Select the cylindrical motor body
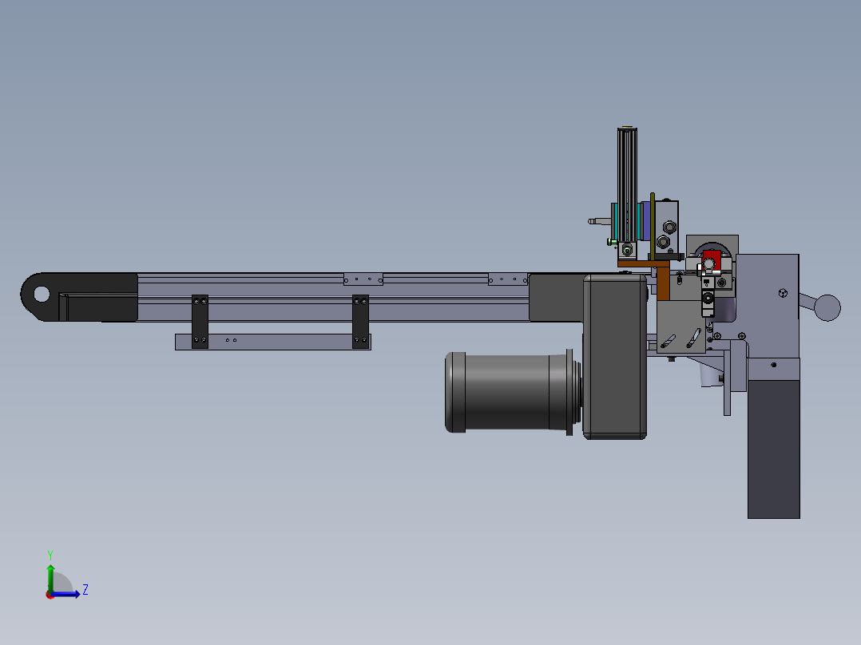 click(x=503, y=393)
